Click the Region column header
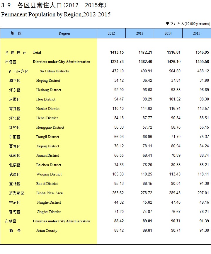The image size is (211, 254). (x=64, y=33)
